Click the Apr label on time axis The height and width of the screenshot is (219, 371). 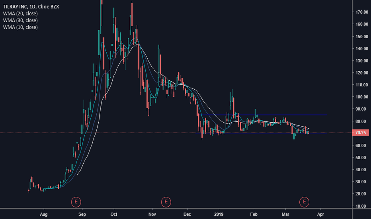[x=320, y=214]
